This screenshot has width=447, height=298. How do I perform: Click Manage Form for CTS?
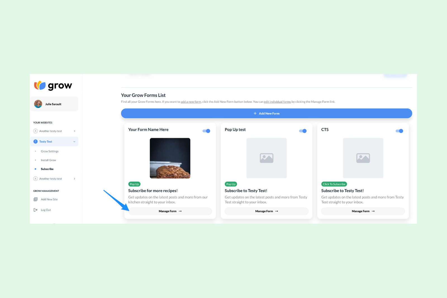point(363,211)
